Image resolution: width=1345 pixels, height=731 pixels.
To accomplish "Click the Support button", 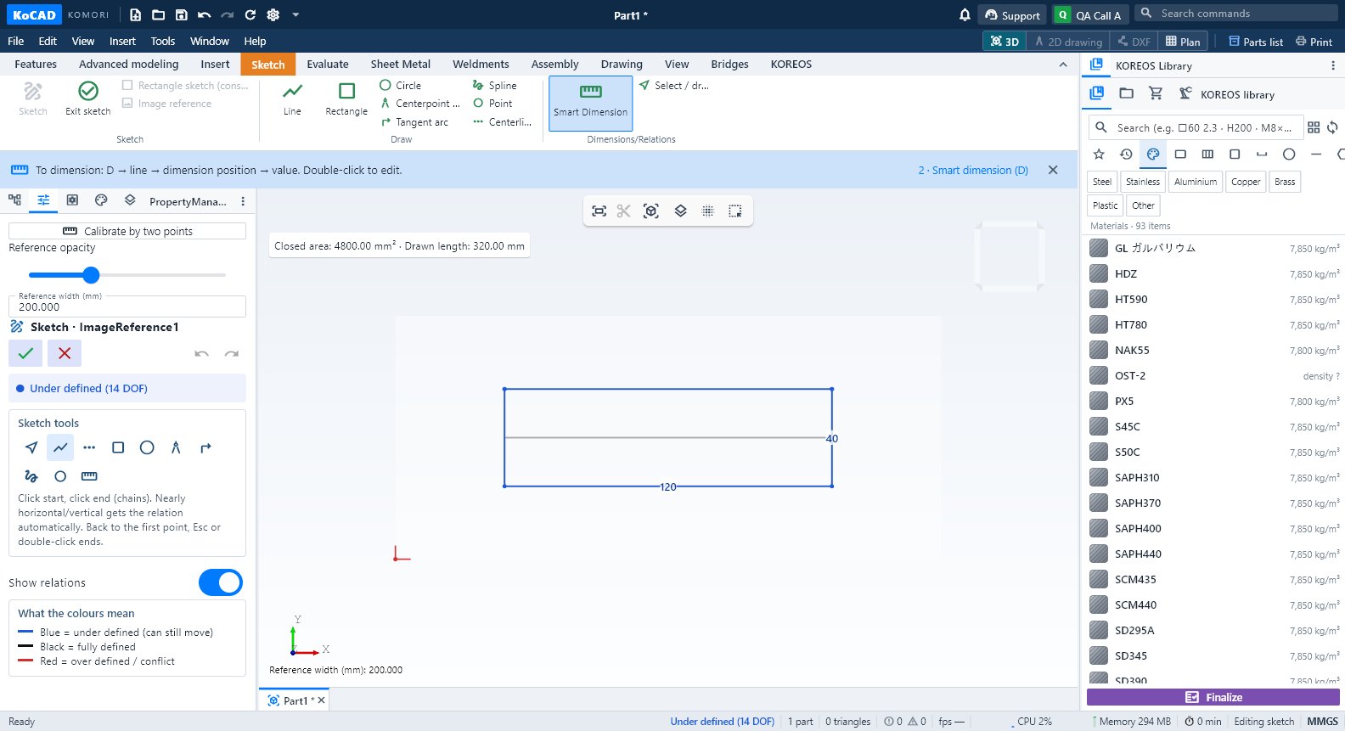I will (1012, 14).
